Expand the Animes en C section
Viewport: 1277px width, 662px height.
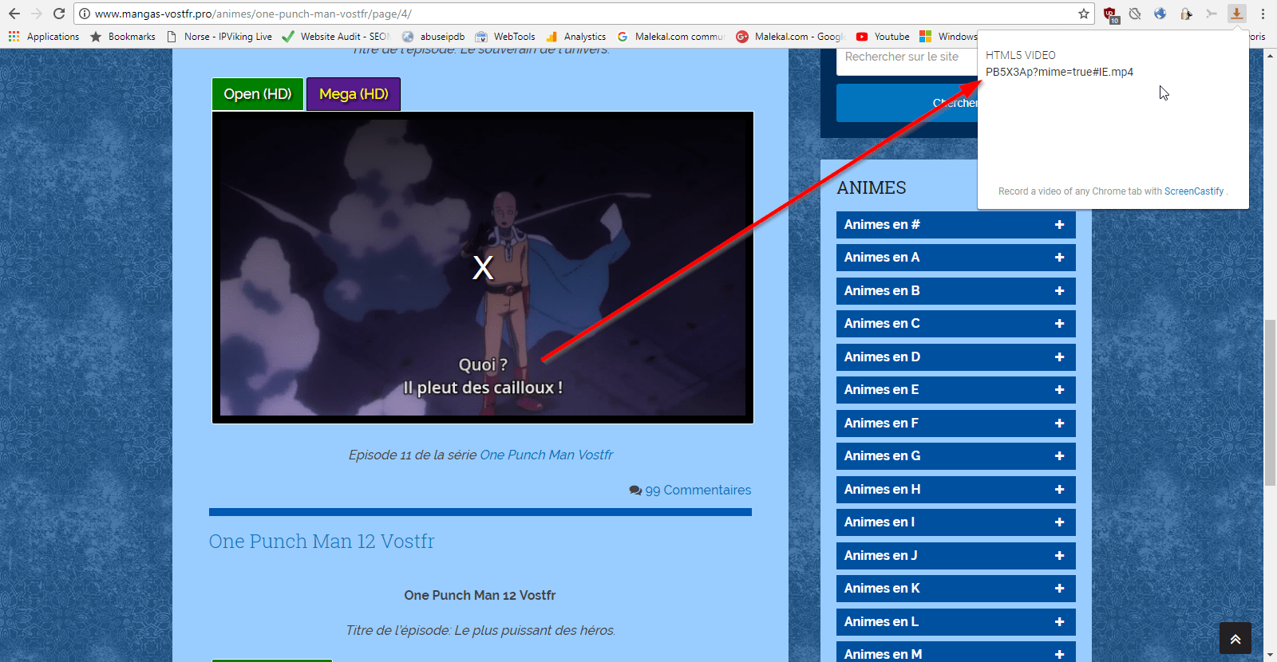(x=956, y=324)
